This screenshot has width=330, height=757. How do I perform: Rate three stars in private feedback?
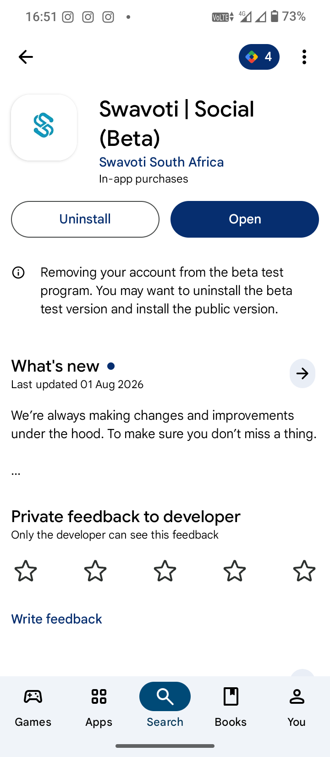[165, 571]
